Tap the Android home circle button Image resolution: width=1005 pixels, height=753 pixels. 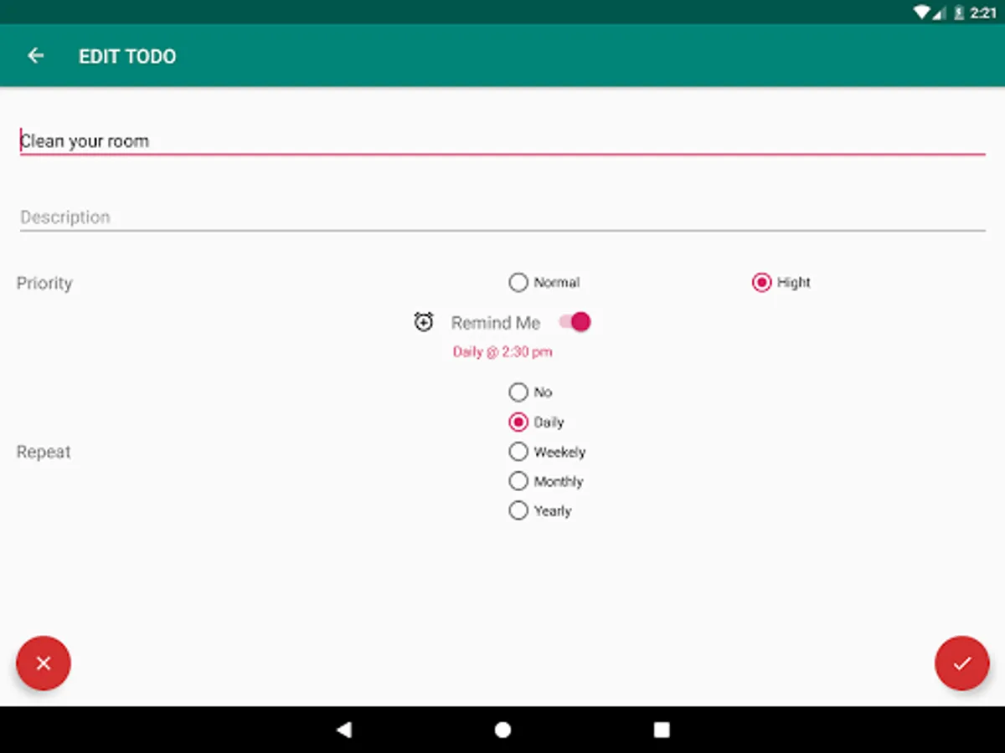tap(502, 730)
